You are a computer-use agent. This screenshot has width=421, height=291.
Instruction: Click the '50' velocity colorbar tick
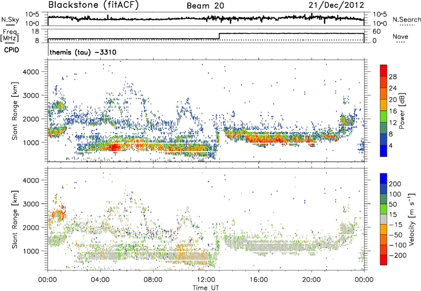click(x=393, y=204)
